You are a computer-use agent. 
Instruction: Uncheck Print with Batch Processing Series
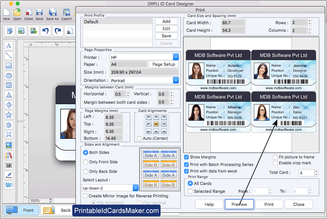[186, 165]
